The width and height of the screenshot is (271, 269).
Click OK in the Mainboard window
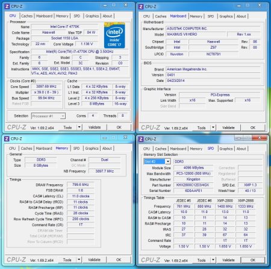tap(253, 128)
